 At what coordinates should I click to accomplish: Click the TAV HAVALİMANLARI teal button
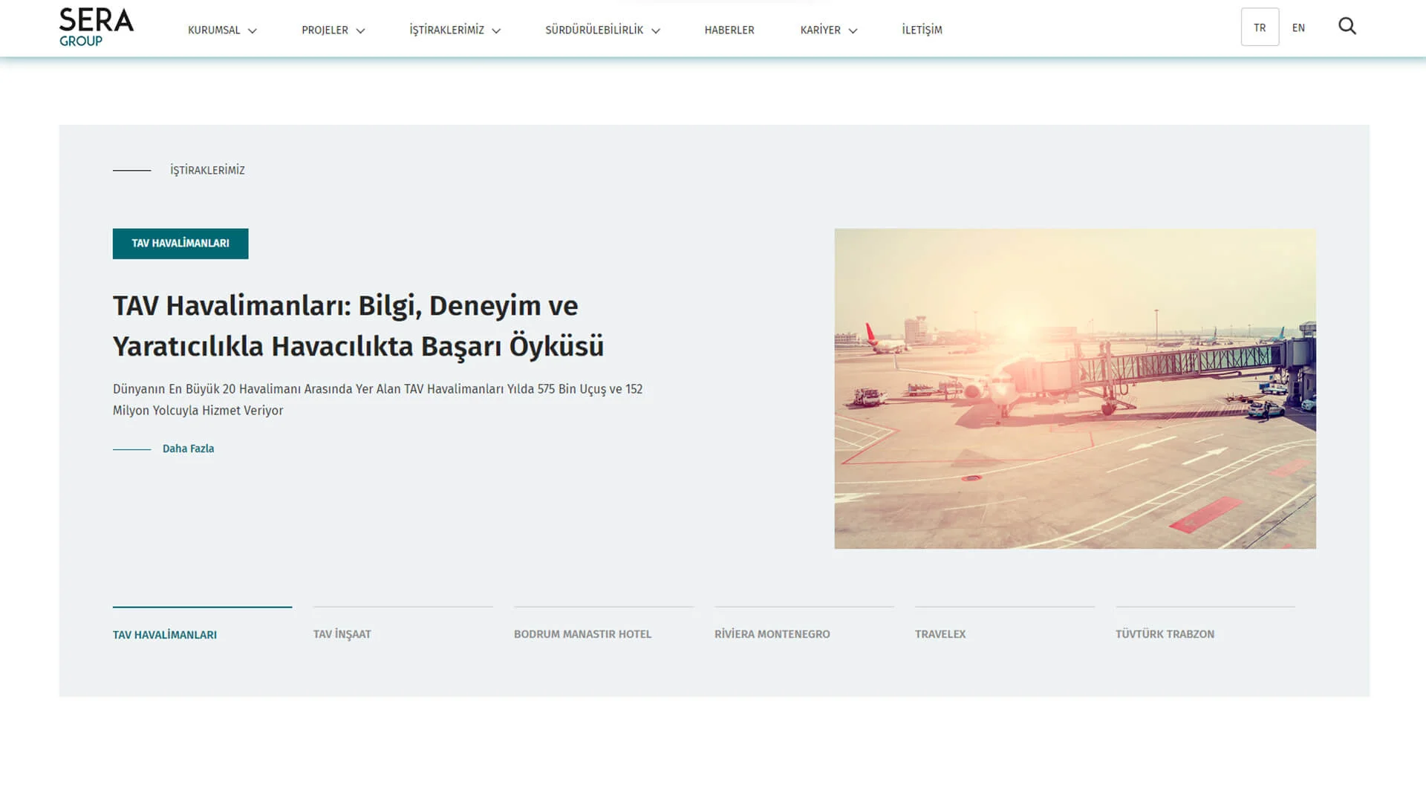[x=180, y=244]
